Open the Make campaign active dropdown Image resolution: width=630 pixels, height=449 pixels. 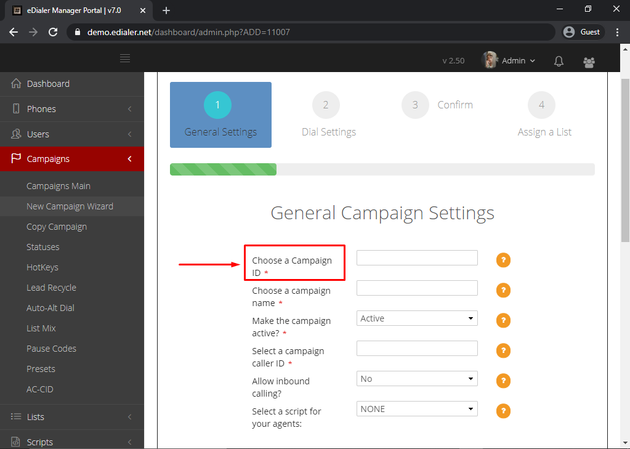tap(417, 318)
